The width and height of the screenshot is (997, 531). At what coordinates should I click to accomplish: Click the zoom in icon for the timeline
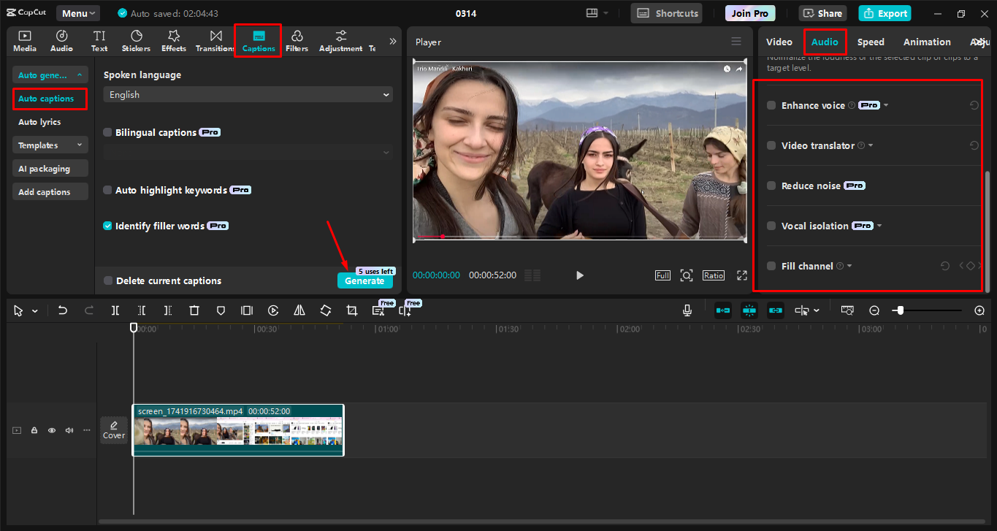(979, 310)
